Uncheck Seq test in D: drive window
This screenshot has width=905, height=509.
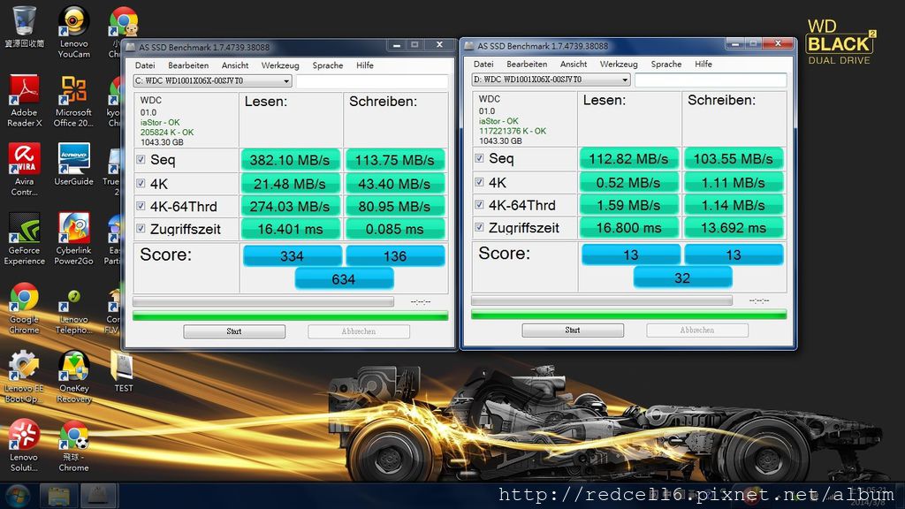[479, 157]
